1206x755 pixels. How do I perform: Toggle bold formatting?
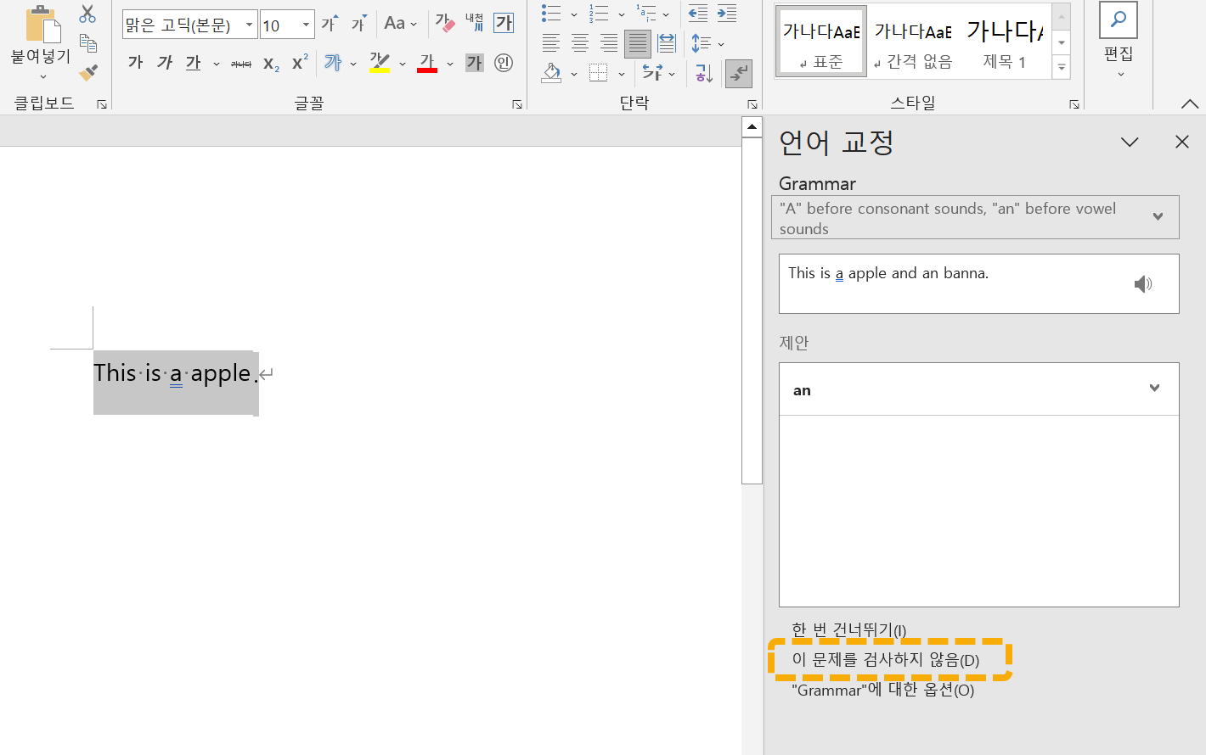point(134,62)
